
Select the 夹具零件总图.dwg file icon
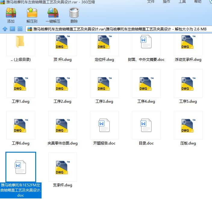[x=62, y=126]
